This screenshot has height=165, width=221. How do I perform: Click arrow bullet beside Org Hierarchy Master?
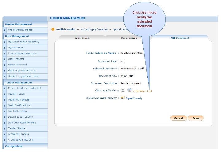click(x=5, y=30)
